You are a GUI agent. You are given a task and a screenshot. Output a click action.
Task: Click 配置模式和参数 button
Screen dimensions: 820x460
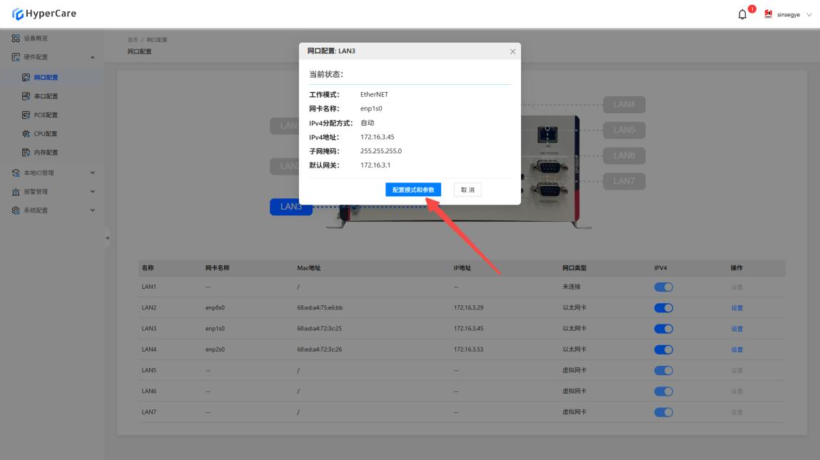413,190
